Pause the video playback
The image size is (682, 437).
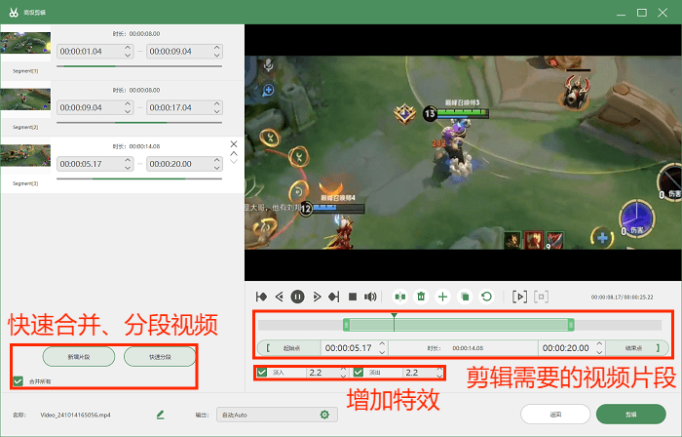297,297
